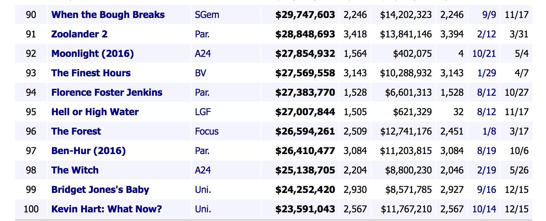This screenshot has height=221, width=546.
Task: Open the When the Bough Breaks link
Action: point(108,15)
